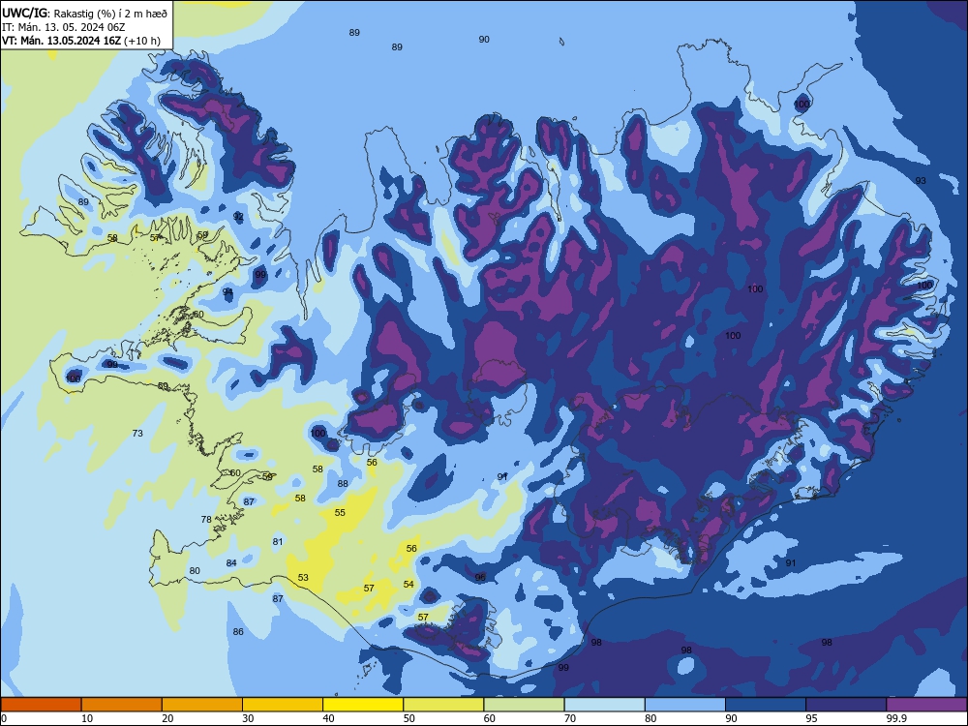Click the header title 'UWC/IG: Rakastig (%) í 2 m hæð'
Image resolution: width=968 pixels, height=726 pixels.
[x=84, y=13]
